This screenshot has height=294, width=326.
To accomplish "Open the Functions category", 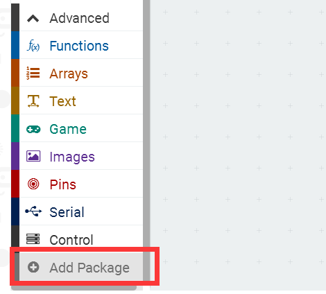I will click(x=79, y=46).
